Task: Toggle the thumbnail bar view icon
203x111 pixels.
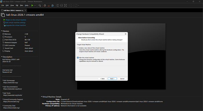Action: 61,5
